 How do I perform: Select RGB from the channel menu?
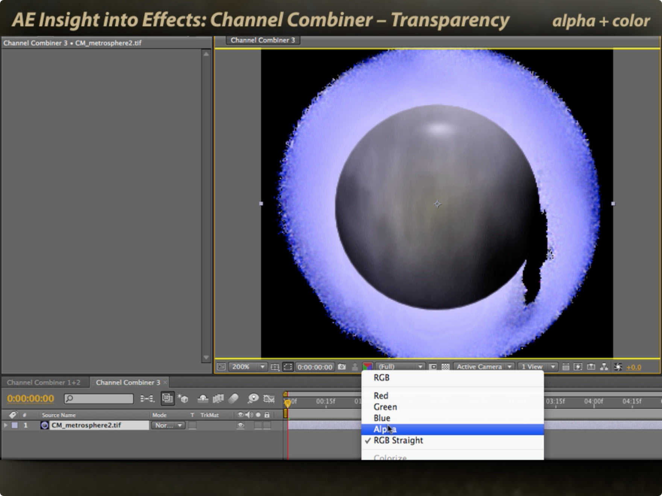[x=452, y=378]
